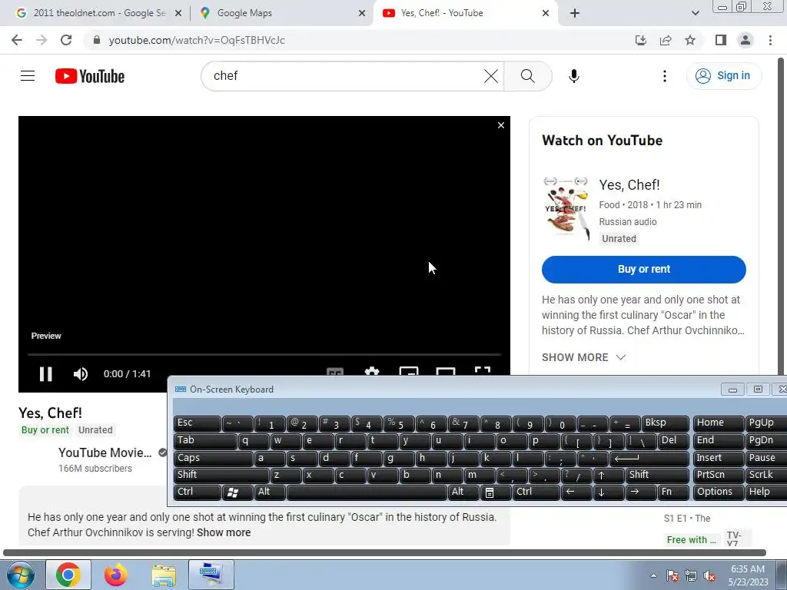Open the Chrome profile avatar
Image resolution: width=787 pixels, height=590 pixels.
coord(745,40)
